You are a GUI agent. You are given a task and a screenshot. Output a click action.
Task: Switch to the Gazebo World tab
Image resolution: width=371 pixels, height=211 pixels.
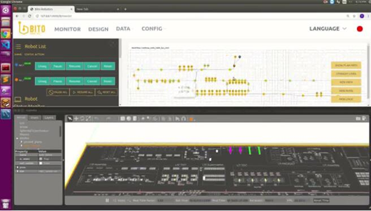21,118
